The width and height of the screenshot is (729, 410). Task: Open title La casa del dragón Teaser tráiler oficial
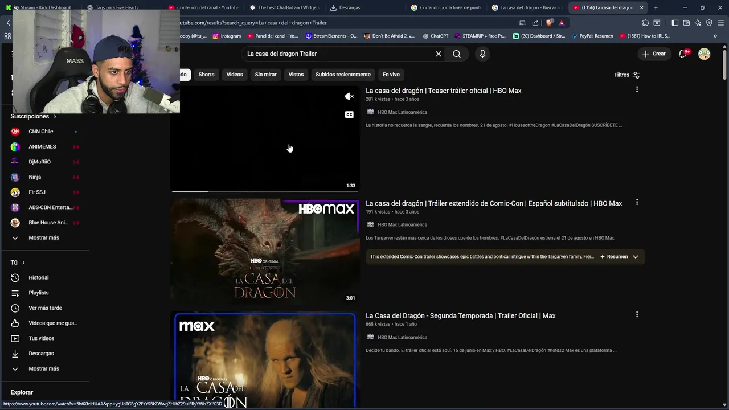[x=444, y=91]
